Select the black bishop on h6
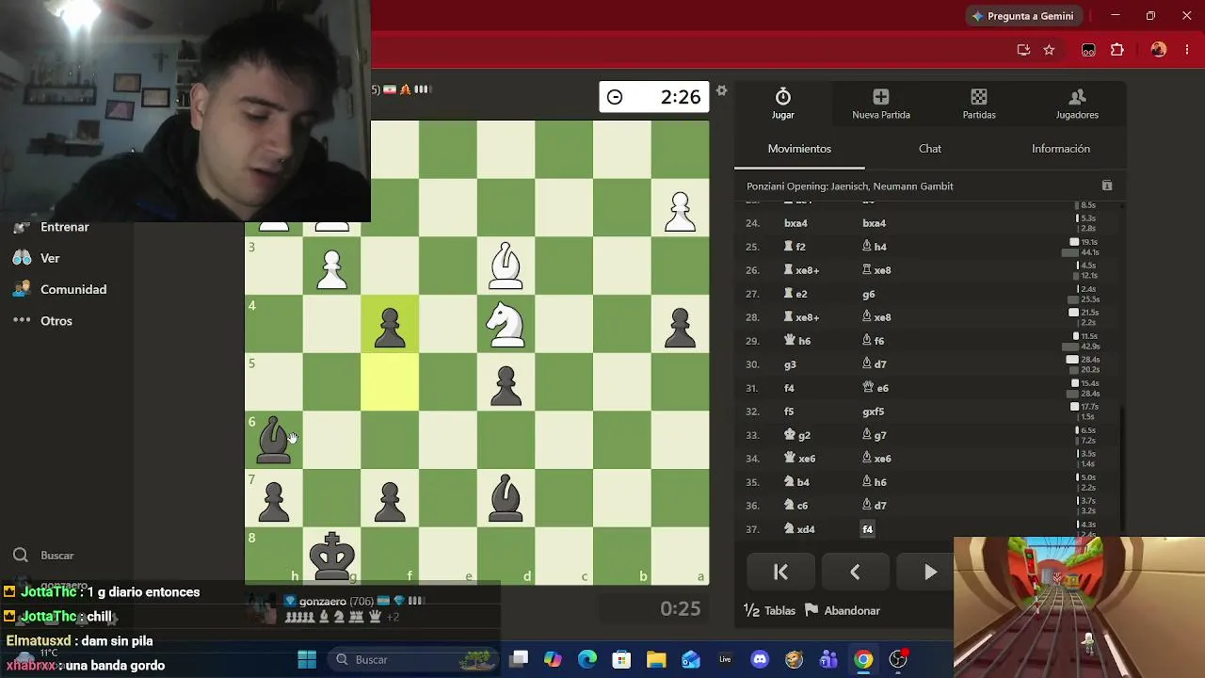The image size is (1205, 678). [274, 440]
